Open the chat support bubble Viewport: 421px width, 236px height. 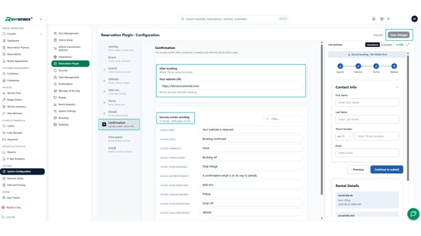[413, 214]
